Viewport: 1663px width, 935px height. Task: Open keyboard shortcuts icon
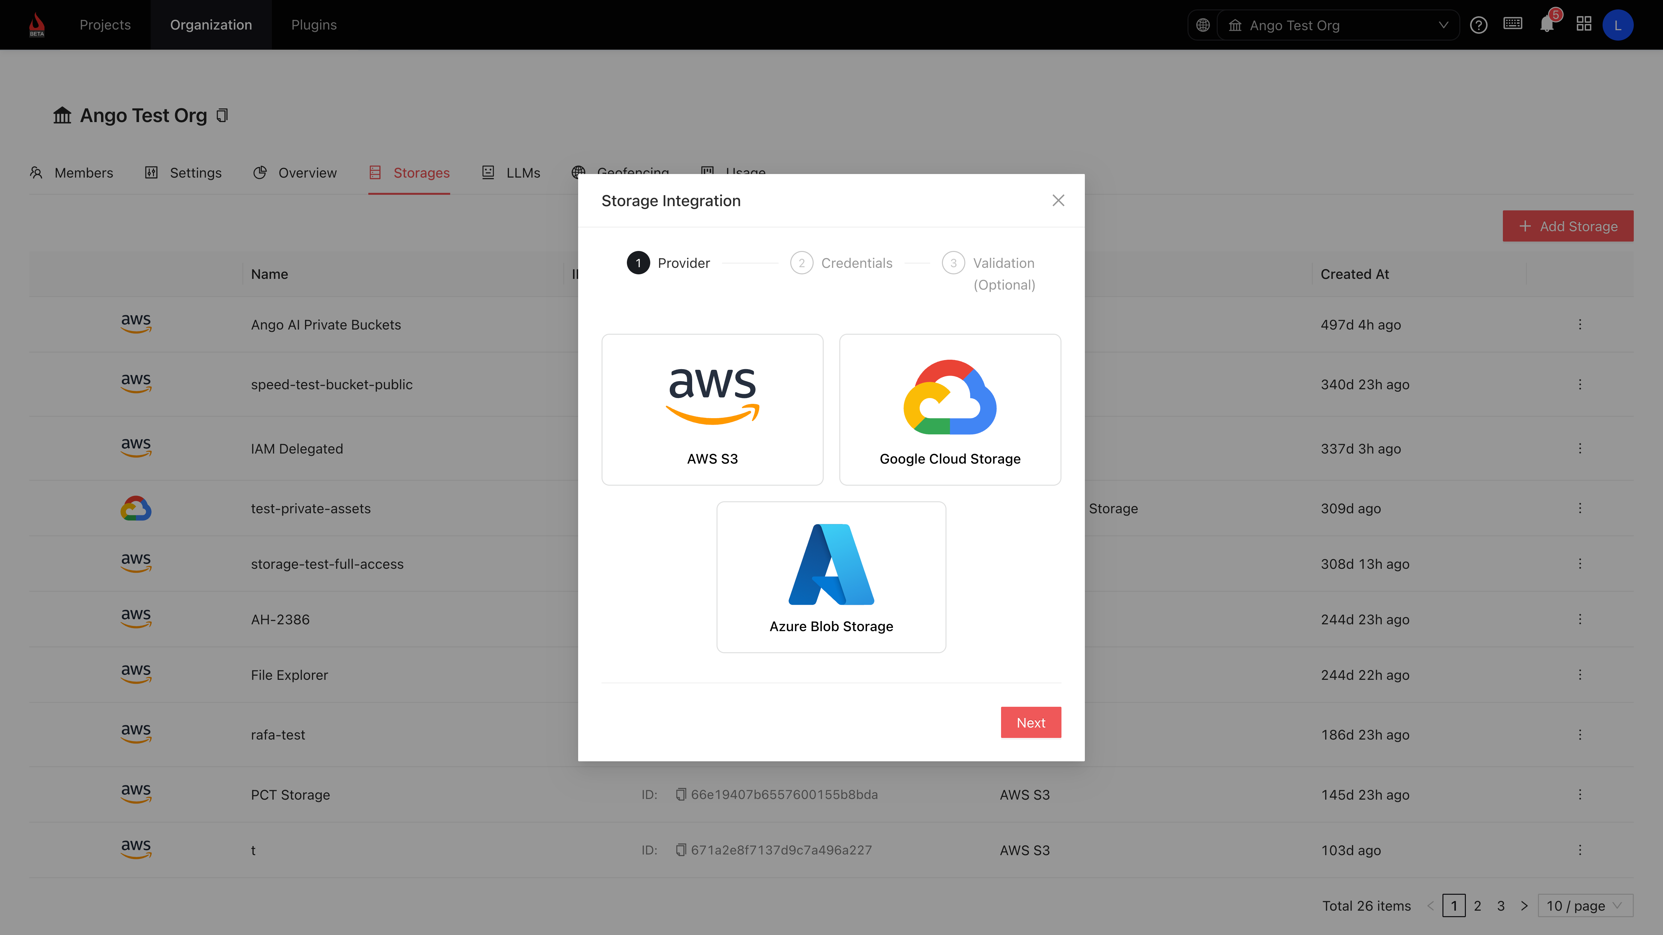[x=1513, y=24]
